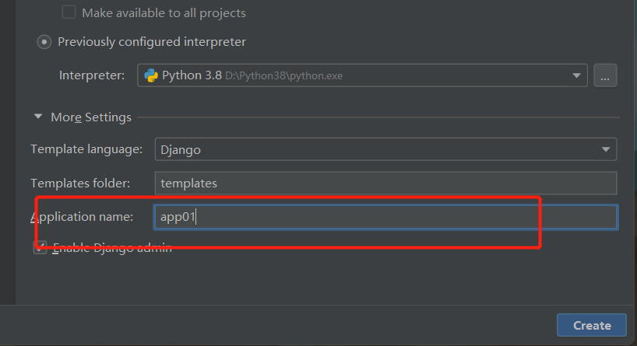Click the Template language label
This screenshot has height=346, width=637.
coord(86,149)
